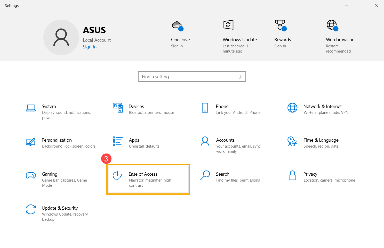Viewport: 384px width, 248px height.
Task: Click the search magnifier in Find a setting
Action: pyautogui.click(x=241, y=76)
